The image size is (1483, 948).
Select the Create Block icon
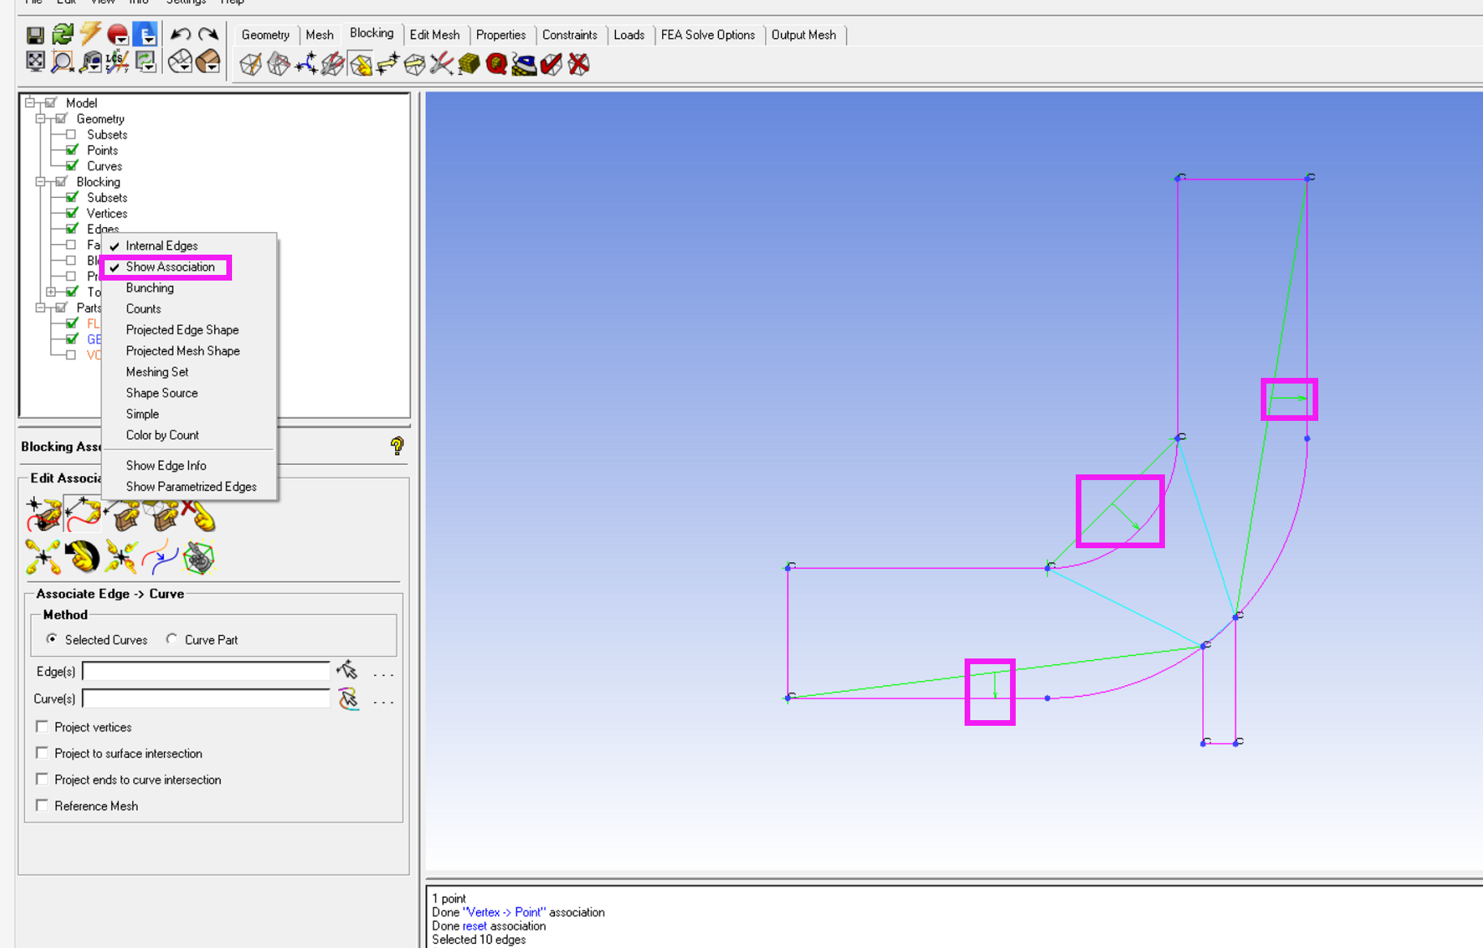251,64
